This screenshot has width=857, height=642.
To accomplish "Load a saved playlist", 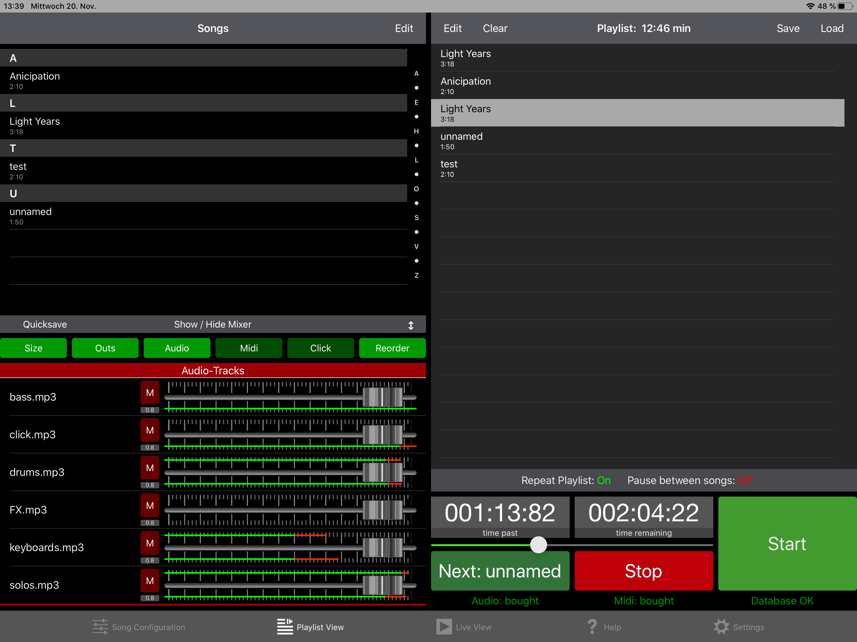I will (x=831, y=28).
